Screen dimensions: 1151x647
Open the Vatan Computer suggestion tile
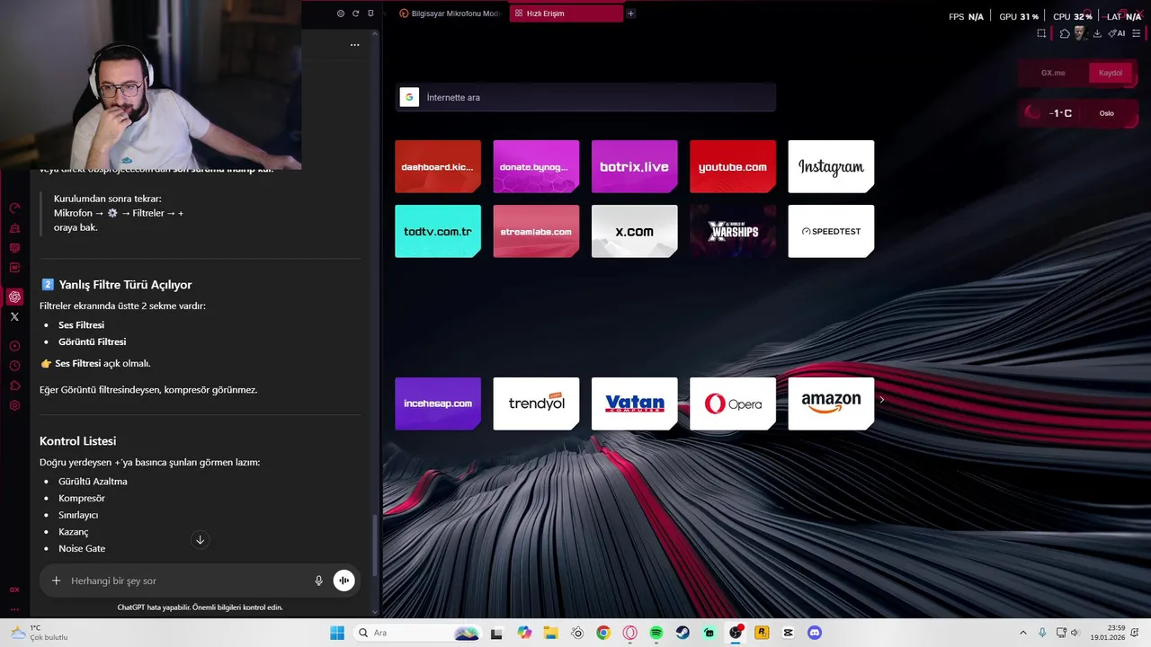pyautogui.click(x=634, y=403)
